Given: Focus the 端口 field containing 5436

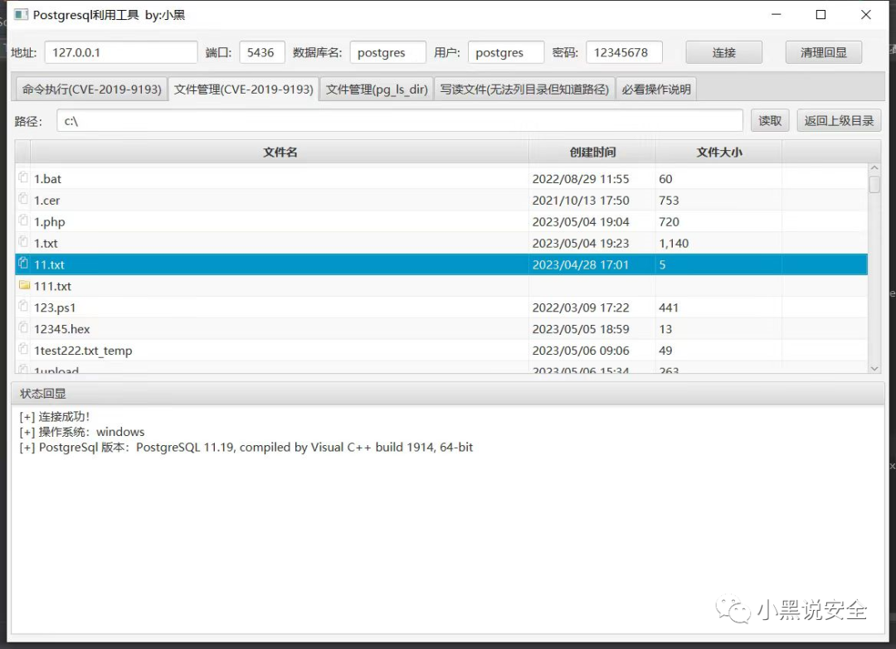Looking at the screenshot, I should [x=261, y=52].
